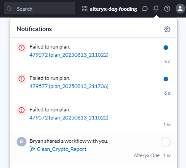This screenshot has width=186, height=168.
Task: Mark the 5d failed plan notification as read
Action: click(x=166, y=48)
